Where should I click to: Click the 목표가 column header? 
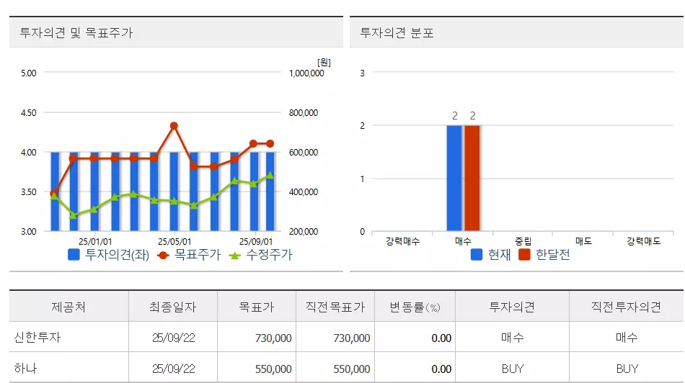click(x=257, y=307)
